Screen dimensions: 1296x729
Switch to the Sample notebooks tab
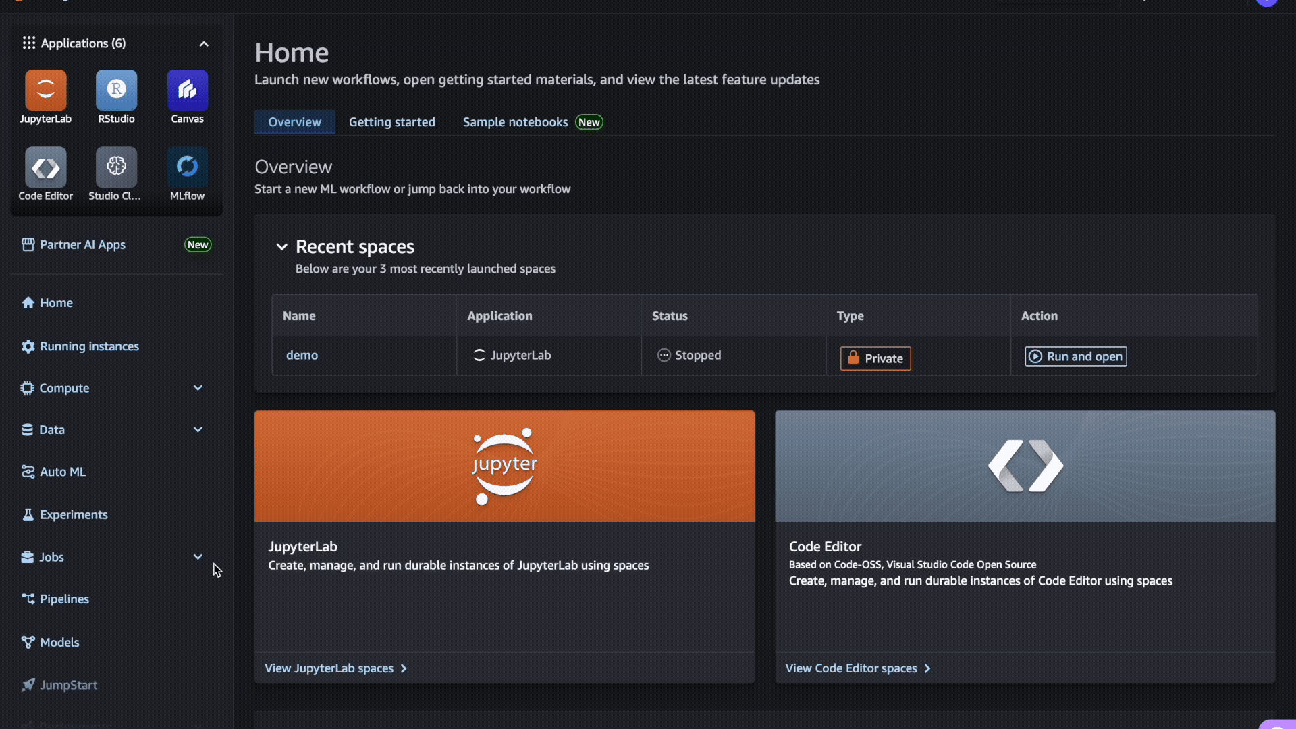(x=515, y=122)
